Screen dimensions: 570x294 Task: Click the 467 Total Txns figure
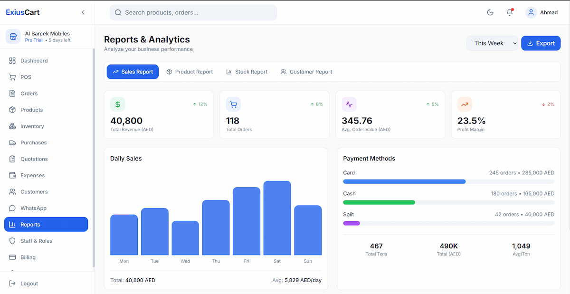coord(376,246)
